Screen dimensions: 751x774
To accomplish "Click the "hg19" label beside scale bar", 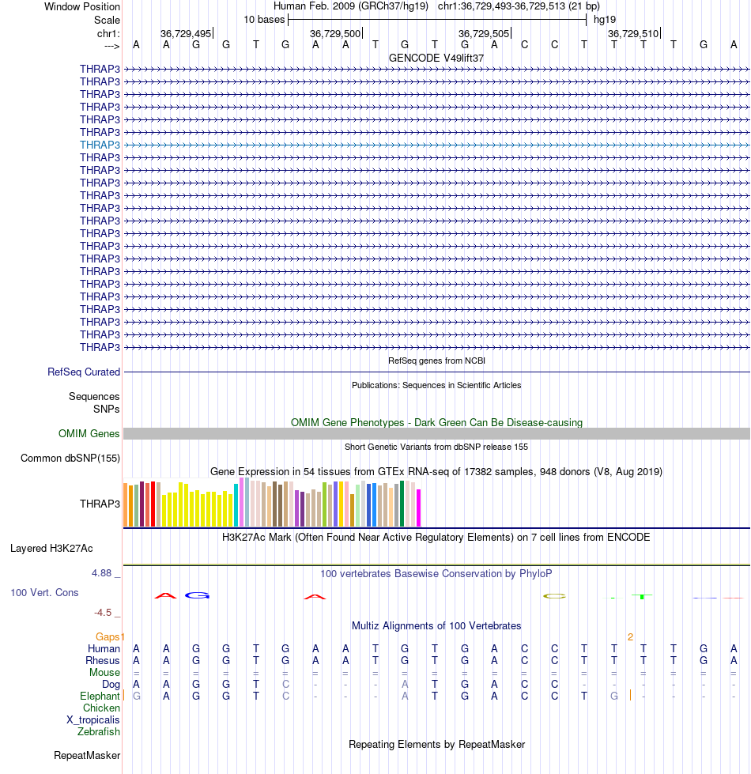I will (605, 20).
